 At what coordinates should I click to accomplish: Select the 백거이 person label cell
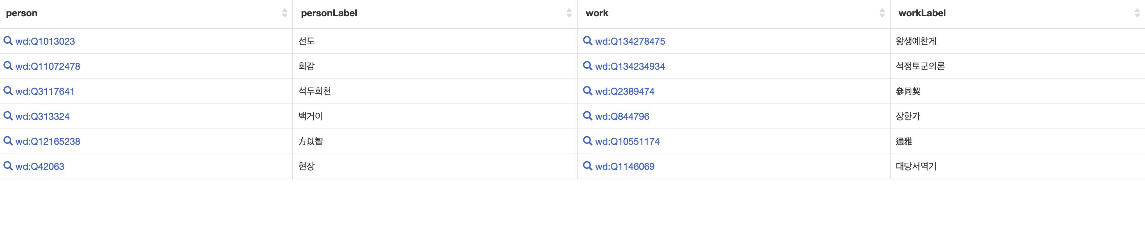310,116
